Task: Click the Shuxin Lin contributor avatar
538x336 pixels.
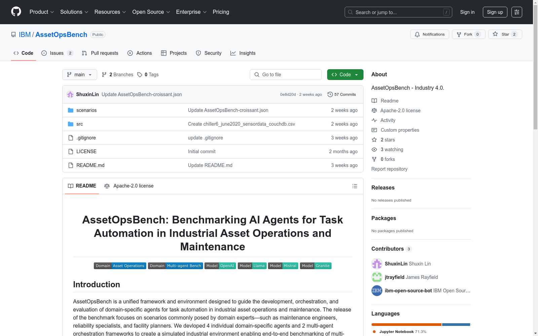Action: tap(377, 264)
